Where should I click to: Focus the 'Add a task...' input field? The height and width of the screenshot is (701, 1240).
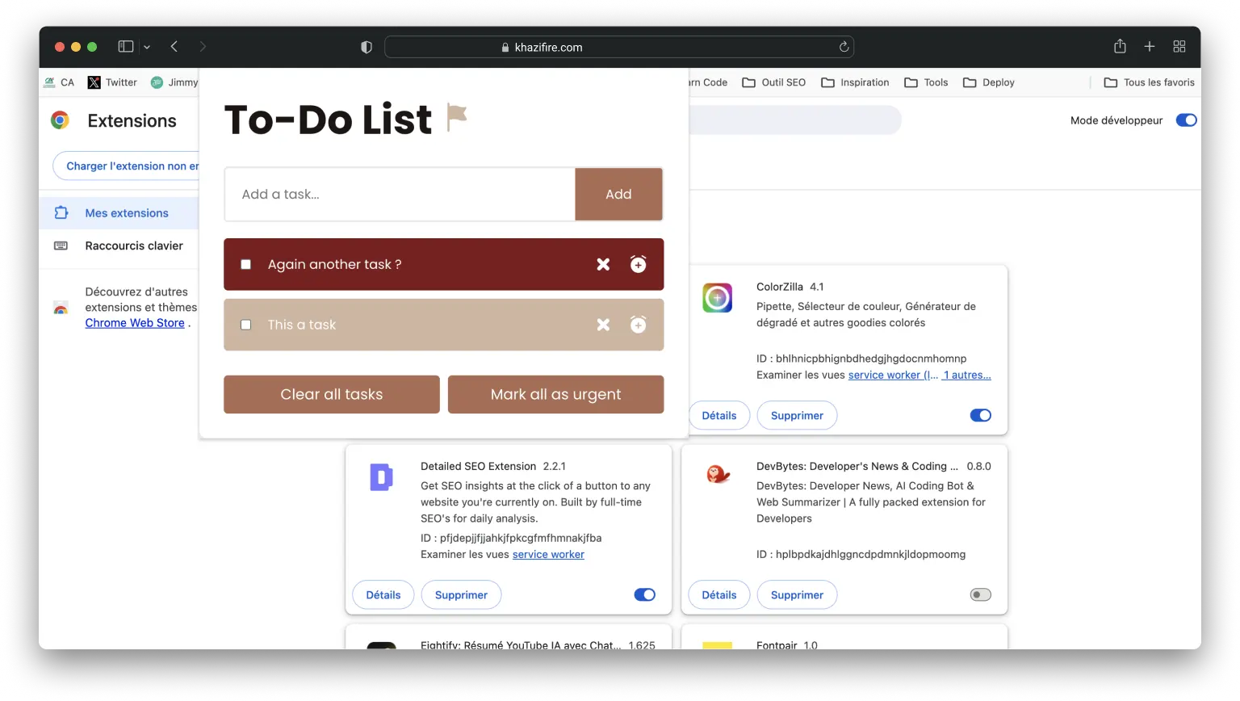click(x=400, y=194)
